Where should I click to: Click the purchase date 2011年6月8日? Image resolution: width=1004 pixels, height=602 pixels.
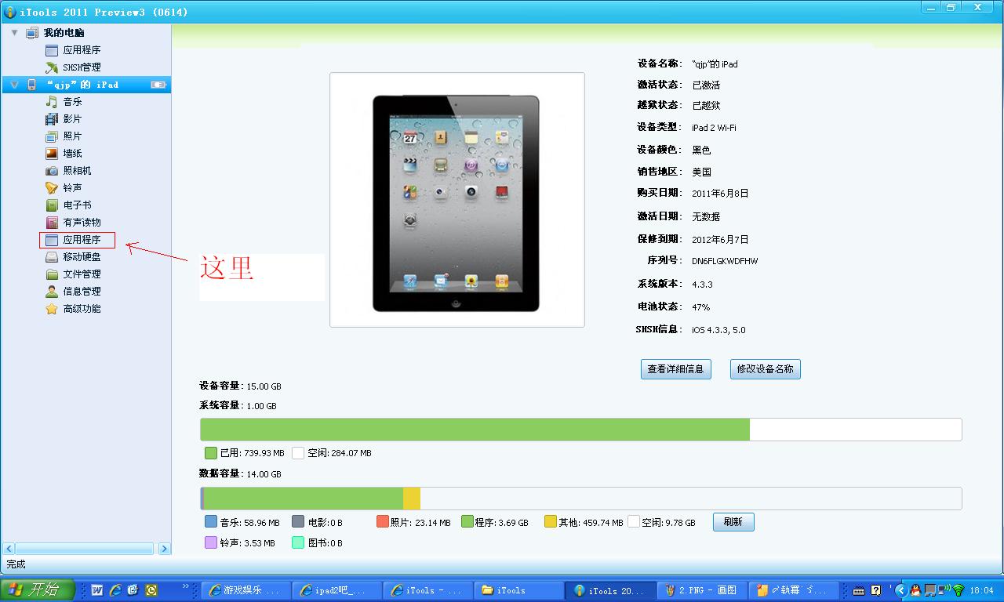point(720,194)
